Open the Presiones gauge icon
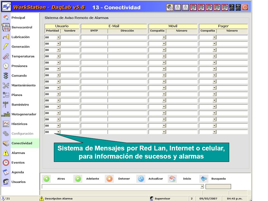The image size is (268, 201). (6, 66)
